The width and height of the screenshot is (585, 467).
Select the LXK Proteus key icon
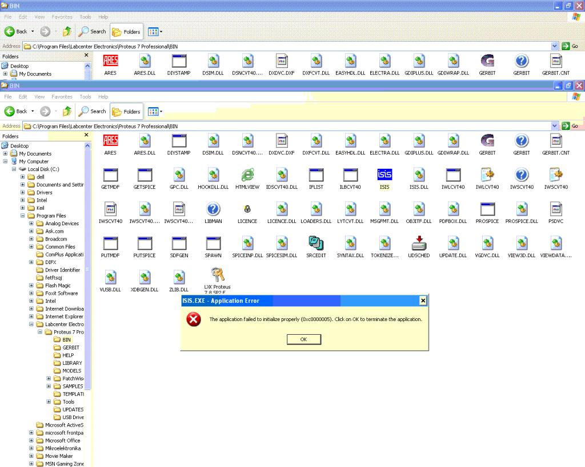217,275
